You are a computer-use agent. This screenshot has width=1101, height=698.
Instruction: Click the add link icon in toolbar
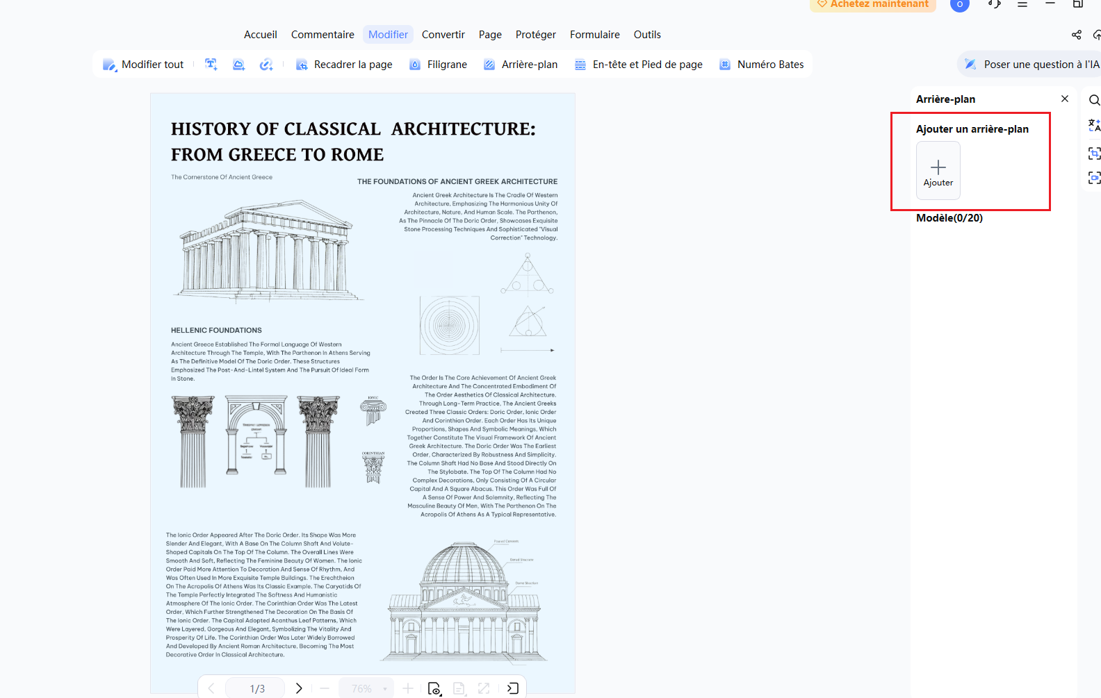pyautogui.click(x=266, y=65)
